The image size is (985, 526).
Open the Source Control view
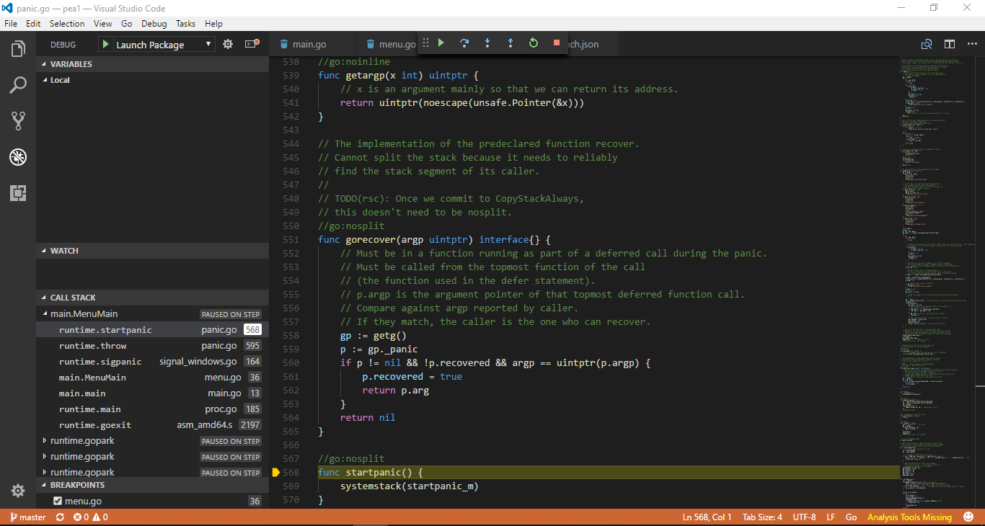[18, 121]
